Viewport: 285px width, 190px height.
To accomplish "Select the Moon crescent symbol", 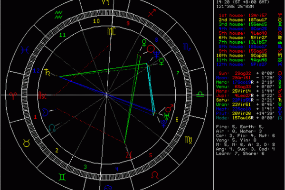I will [x=45, y=112].
